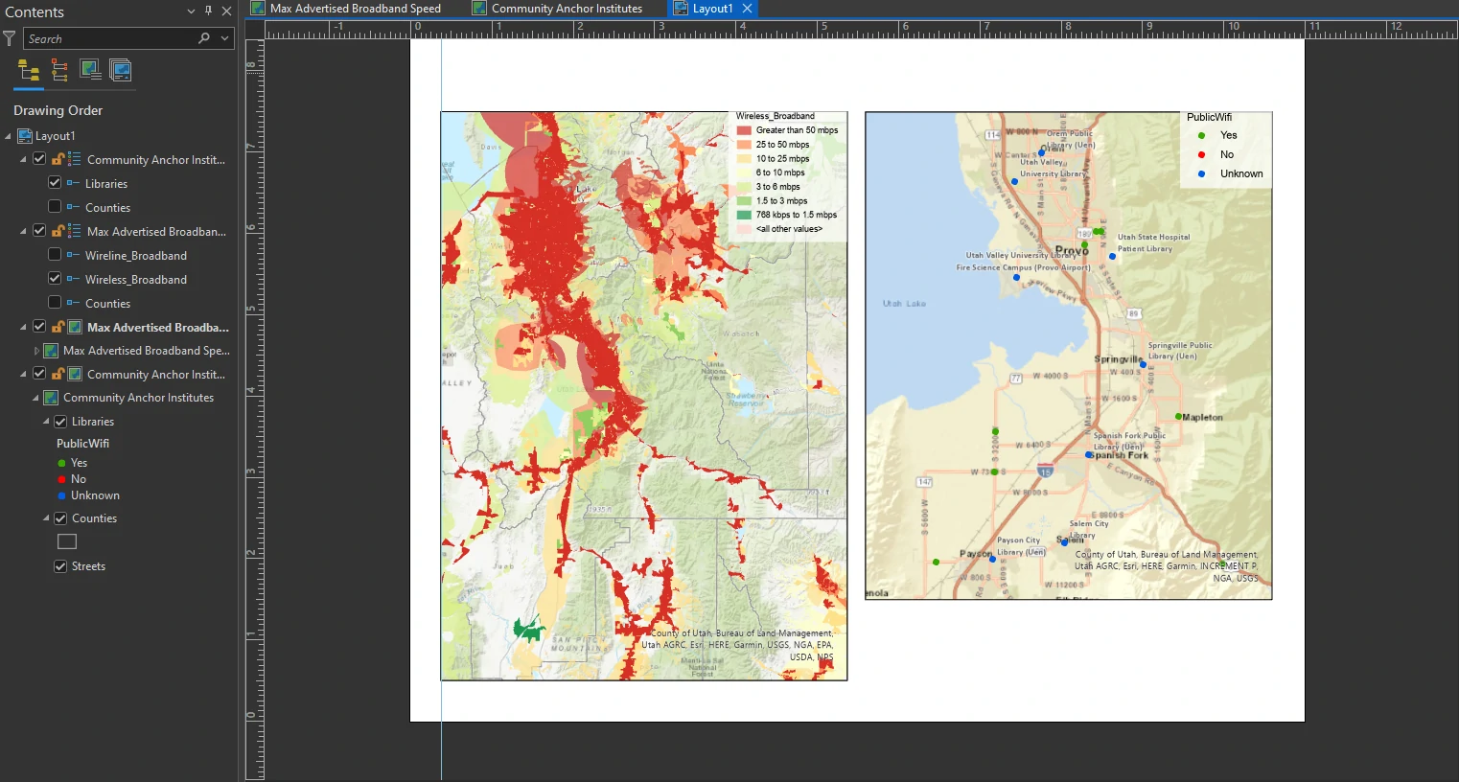Uncheck the Libraries layer showing PublicWifi symbols
1459x782 pixels.
pyautogui.click(x=60, y=422)
